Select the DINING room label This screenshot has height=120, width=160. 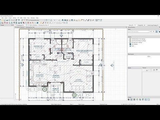click(56, 76)
